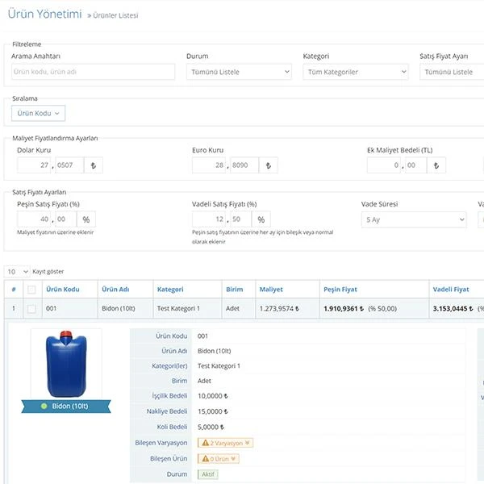Click the lira icon next to Dolar Kuru
The height and width of the screenshot is (484, 484).
[93, 165]
